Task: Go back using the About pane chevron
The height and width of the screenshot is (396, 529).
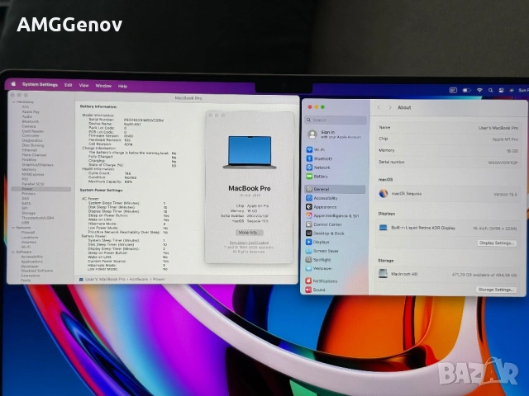Action: click(379, 107)
